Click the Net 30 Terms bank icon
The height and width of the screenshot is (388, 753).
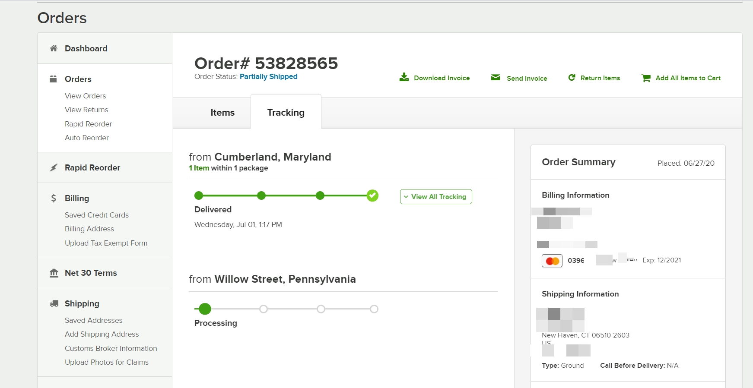click(x=54, y=273)
